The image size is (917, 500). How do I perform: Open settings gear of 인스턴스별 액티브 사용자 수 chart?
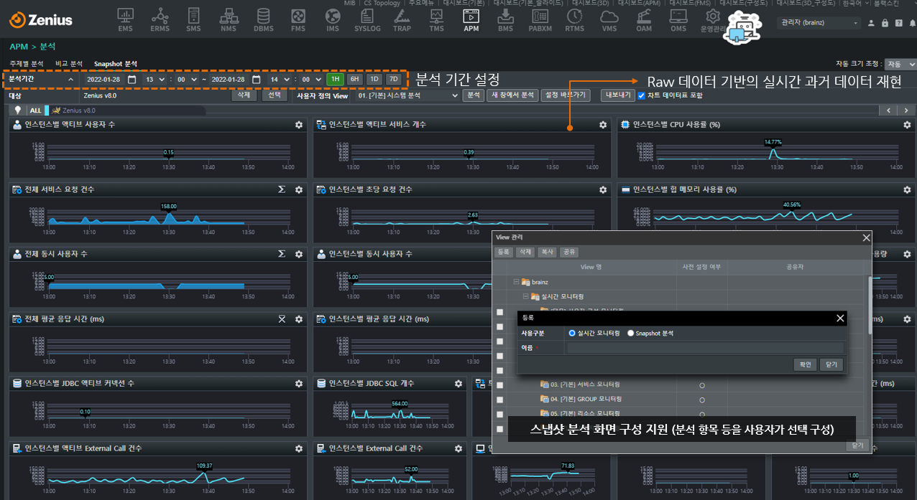(x=299, y=125)
